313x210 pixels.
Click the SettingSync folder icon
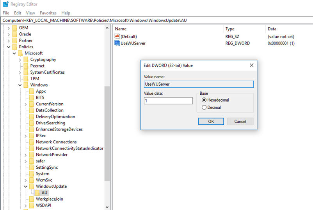(x=32, y=168)
